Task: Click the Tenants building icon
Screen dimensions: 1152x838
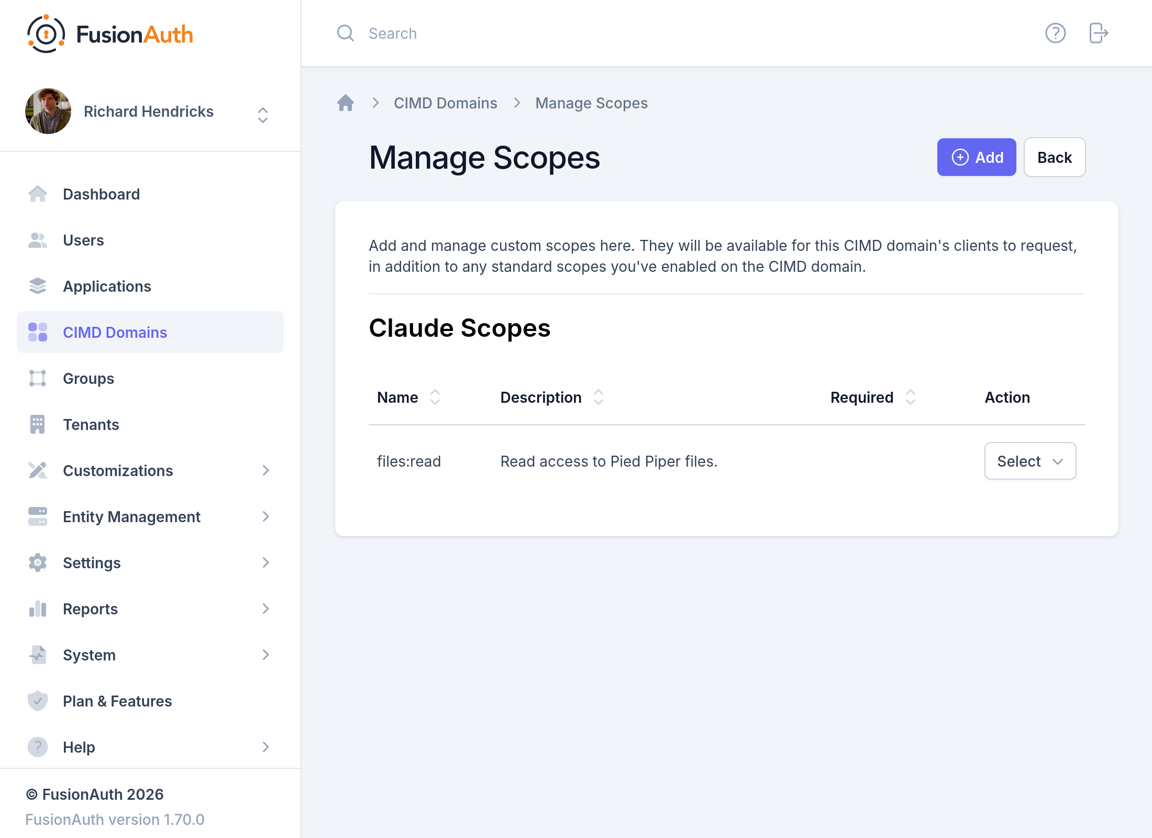Action: (x=38, y=424)
